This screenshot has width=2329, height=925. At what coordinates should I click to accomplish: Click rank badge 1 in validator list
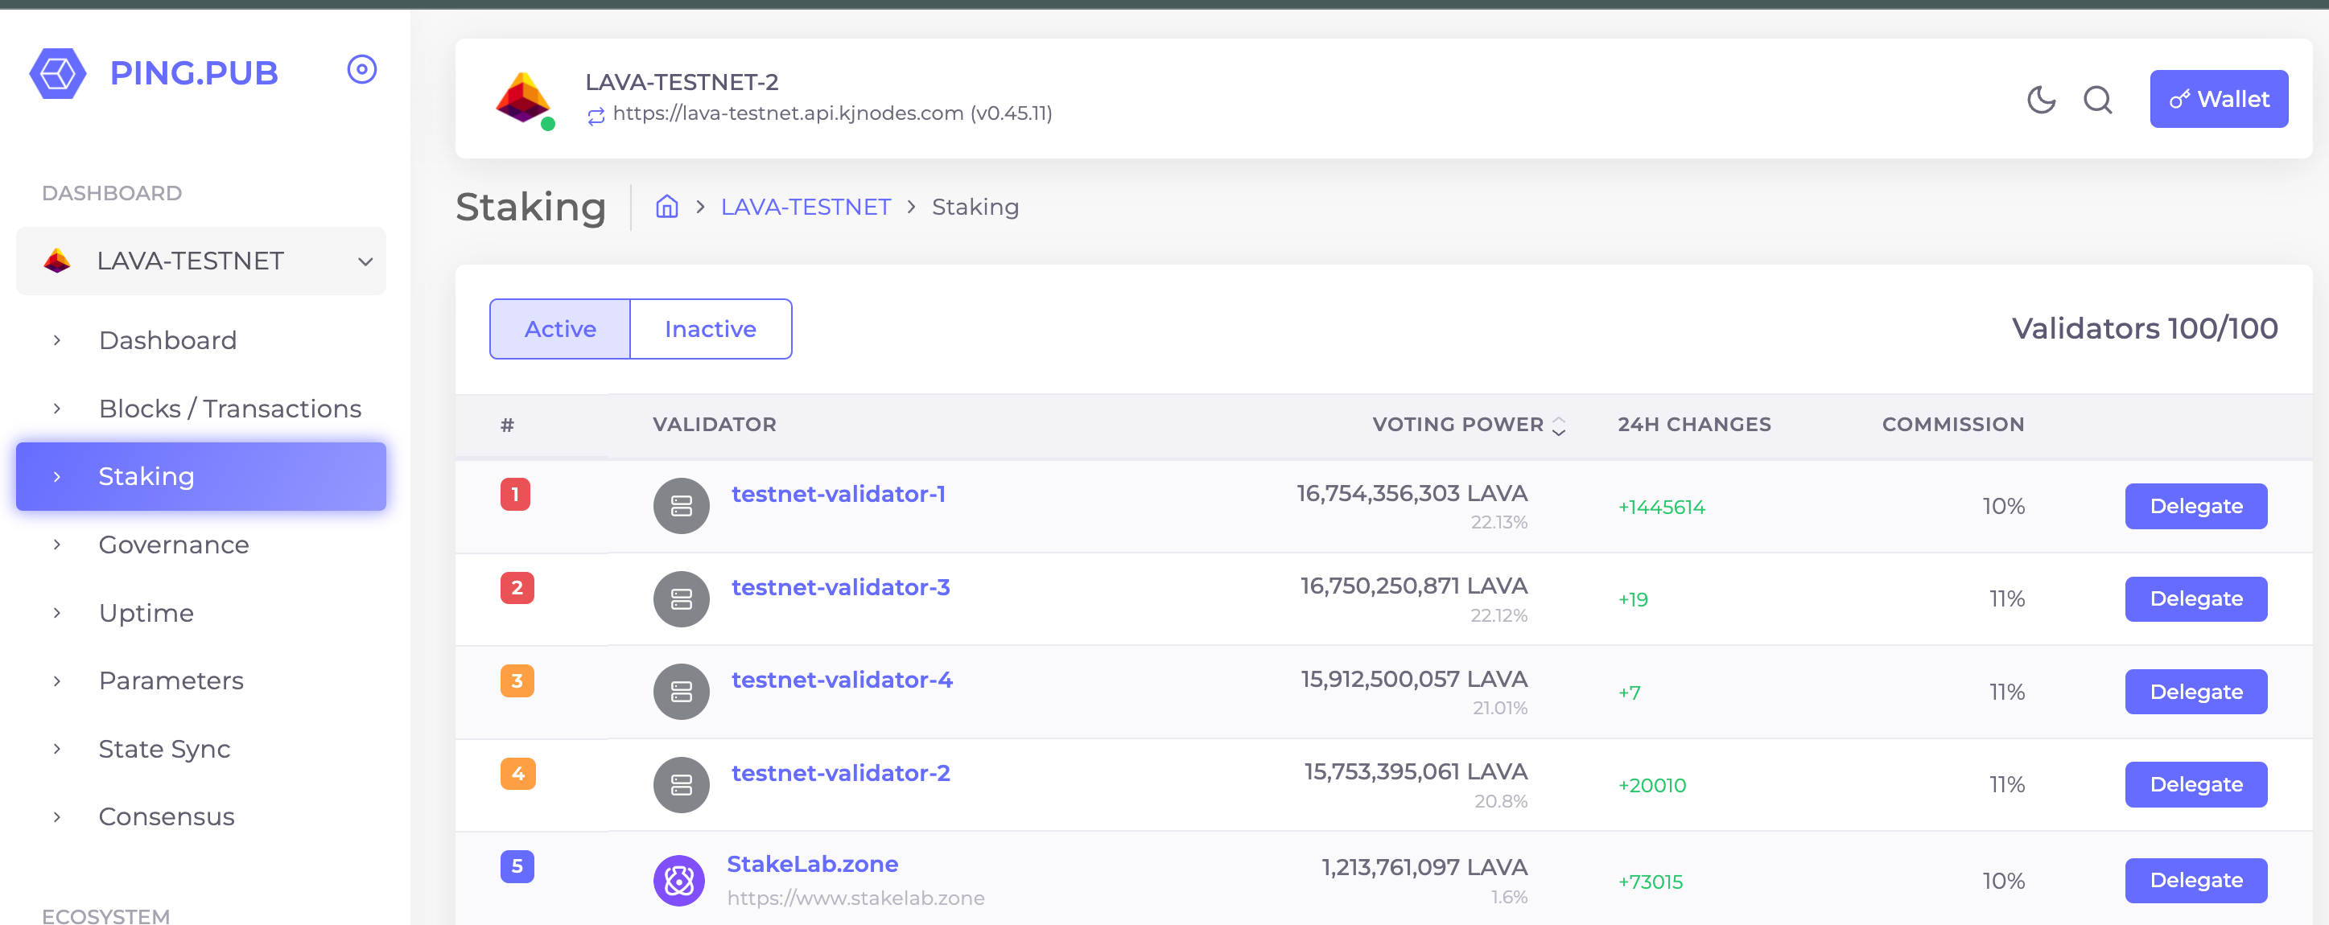(x=515, y=494)
